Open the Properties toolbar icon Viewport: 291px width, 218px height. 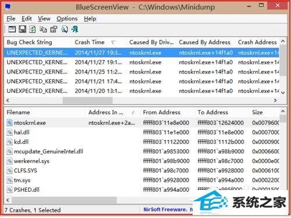click(x=12, y=29)
